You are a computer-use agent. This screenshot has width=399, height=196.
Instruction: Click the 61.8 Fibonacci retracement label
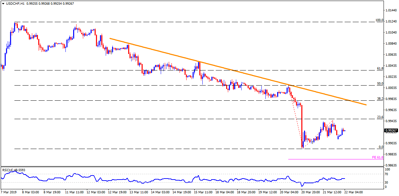(x=380, y=68)
